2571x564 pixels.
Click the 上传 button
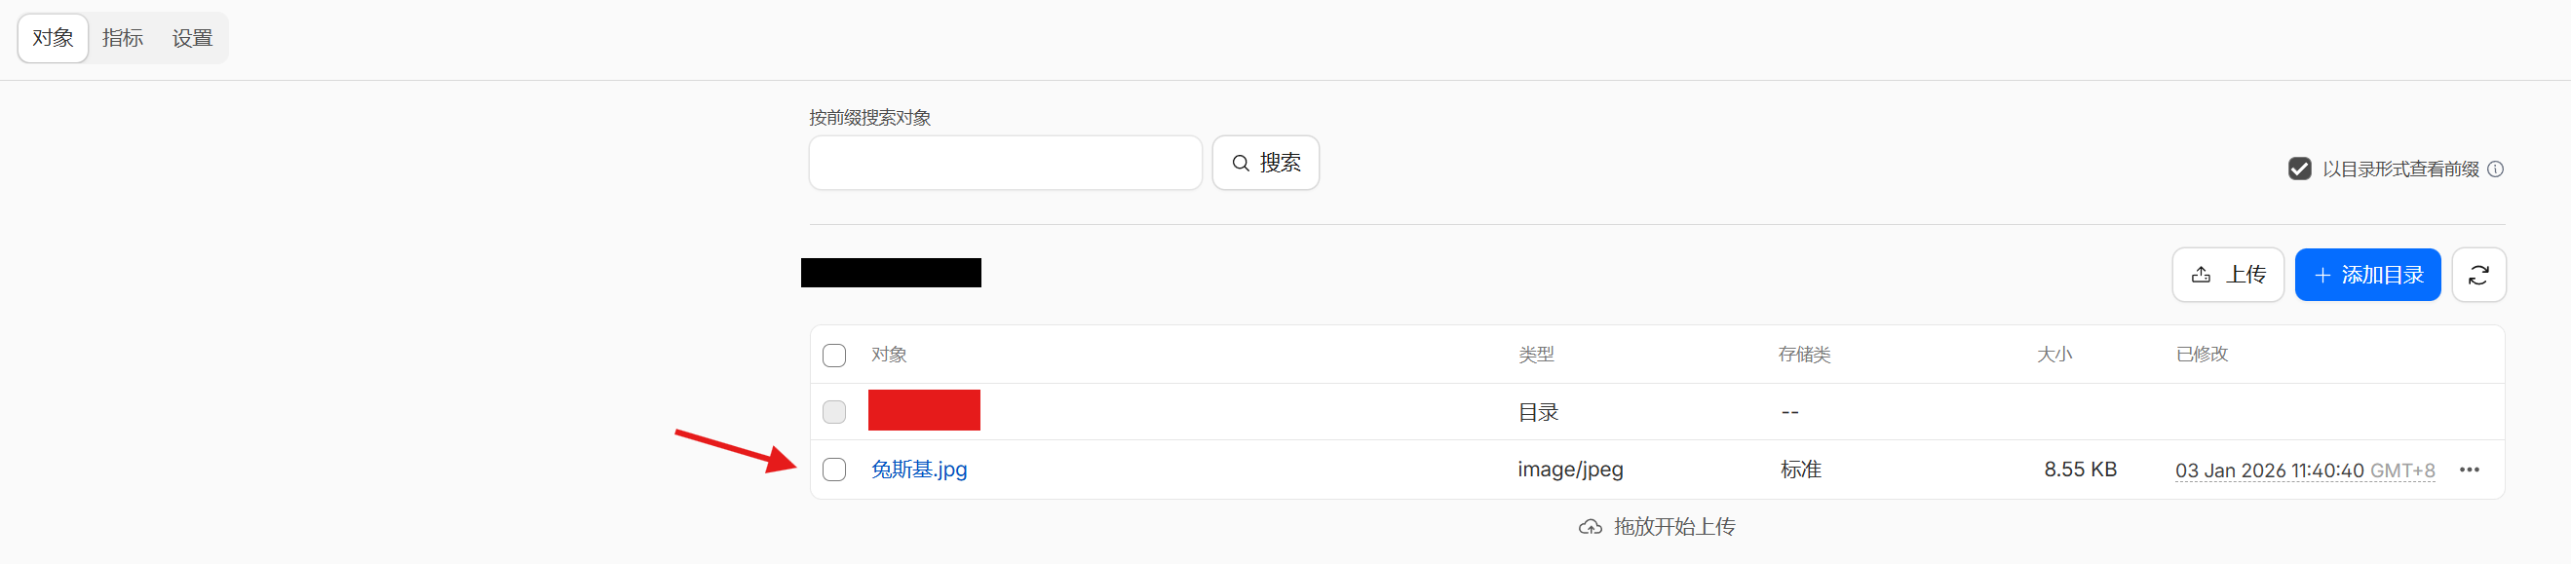(2228, 275)
